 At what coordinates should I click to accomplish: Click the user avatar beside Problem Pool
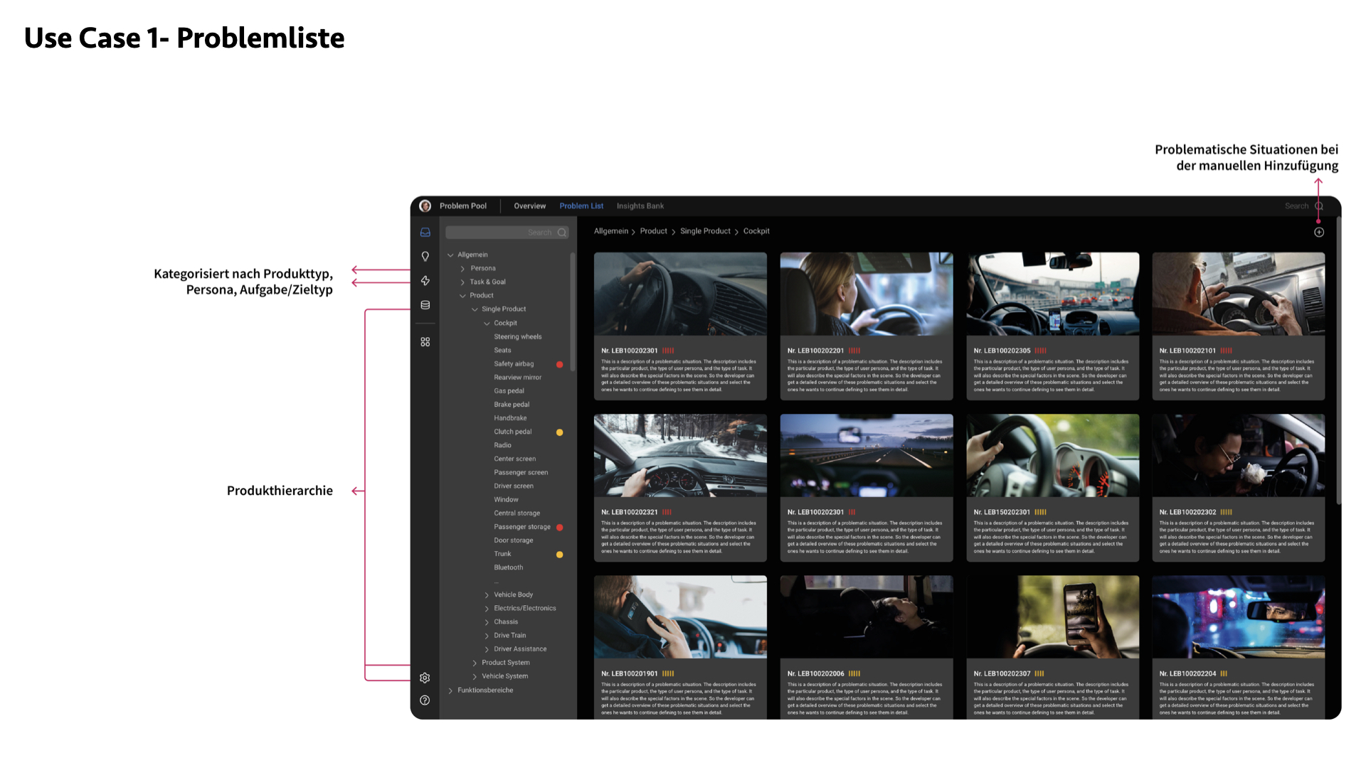pyautogui.click(x=425, y=206)
